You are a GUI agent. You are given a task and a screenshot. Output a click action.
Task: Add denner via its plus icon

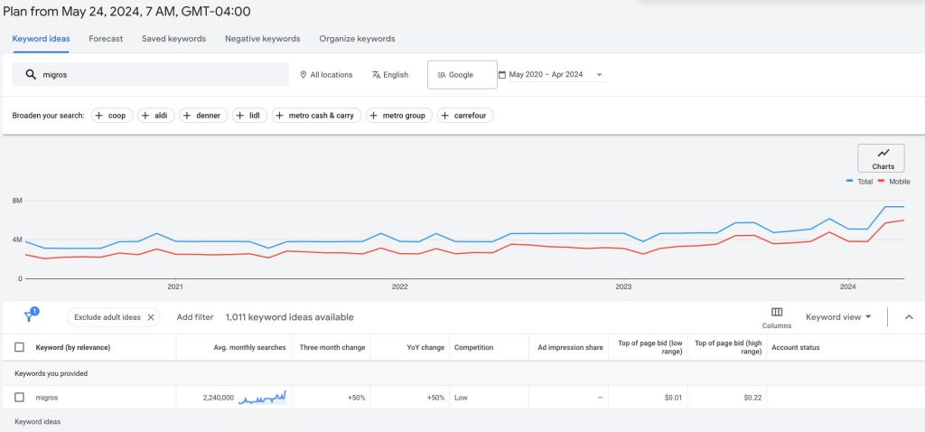tap(187, 116)
